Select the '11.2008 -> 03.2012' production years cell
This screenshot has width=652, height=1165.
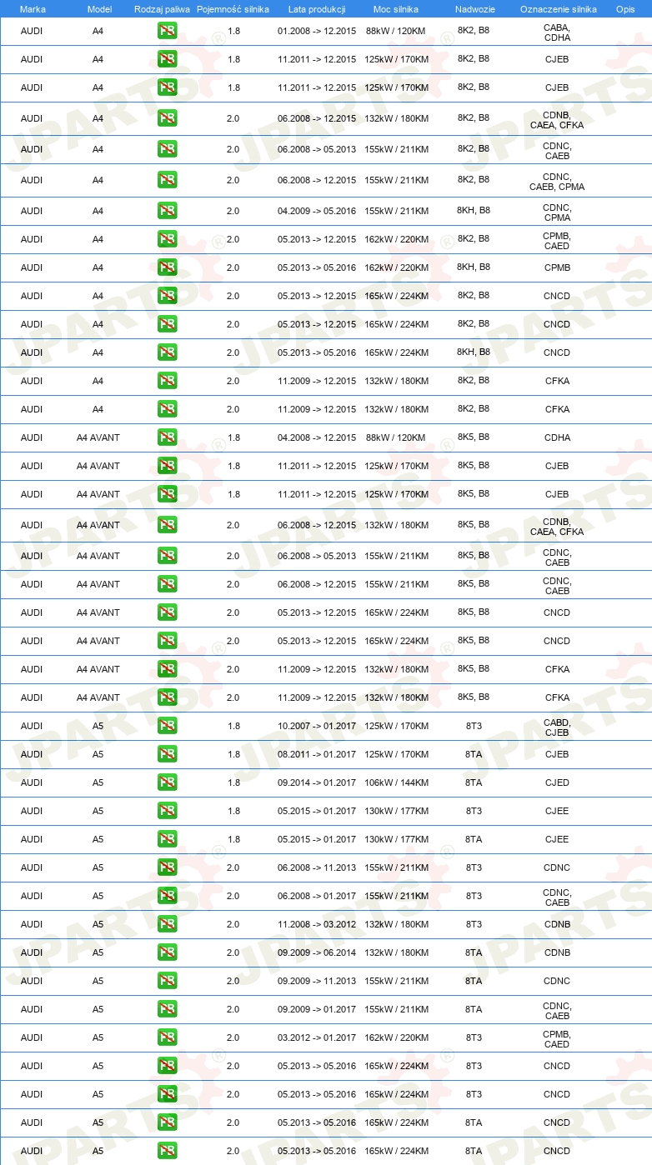pyautogui.click(x=317, y=924)
